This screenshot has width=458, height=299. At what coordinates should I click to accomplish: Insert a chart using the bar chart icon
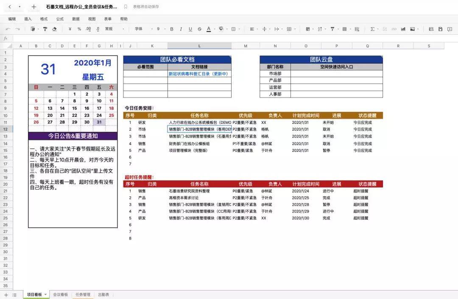pos(403,29)
